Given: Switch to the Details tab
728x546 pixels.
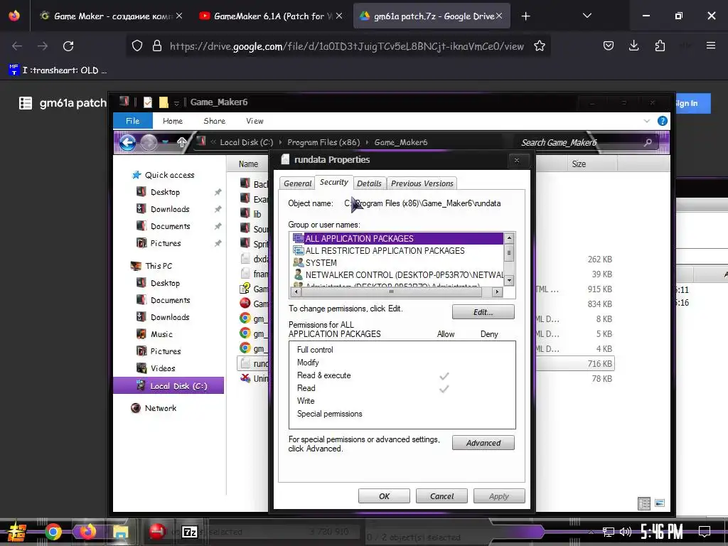Looking at the screenshot, I should click(369, 183).
